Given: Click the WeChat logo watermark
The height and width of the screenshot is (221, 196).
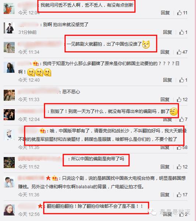Looking at the screenshot, I should coord(152,211).
